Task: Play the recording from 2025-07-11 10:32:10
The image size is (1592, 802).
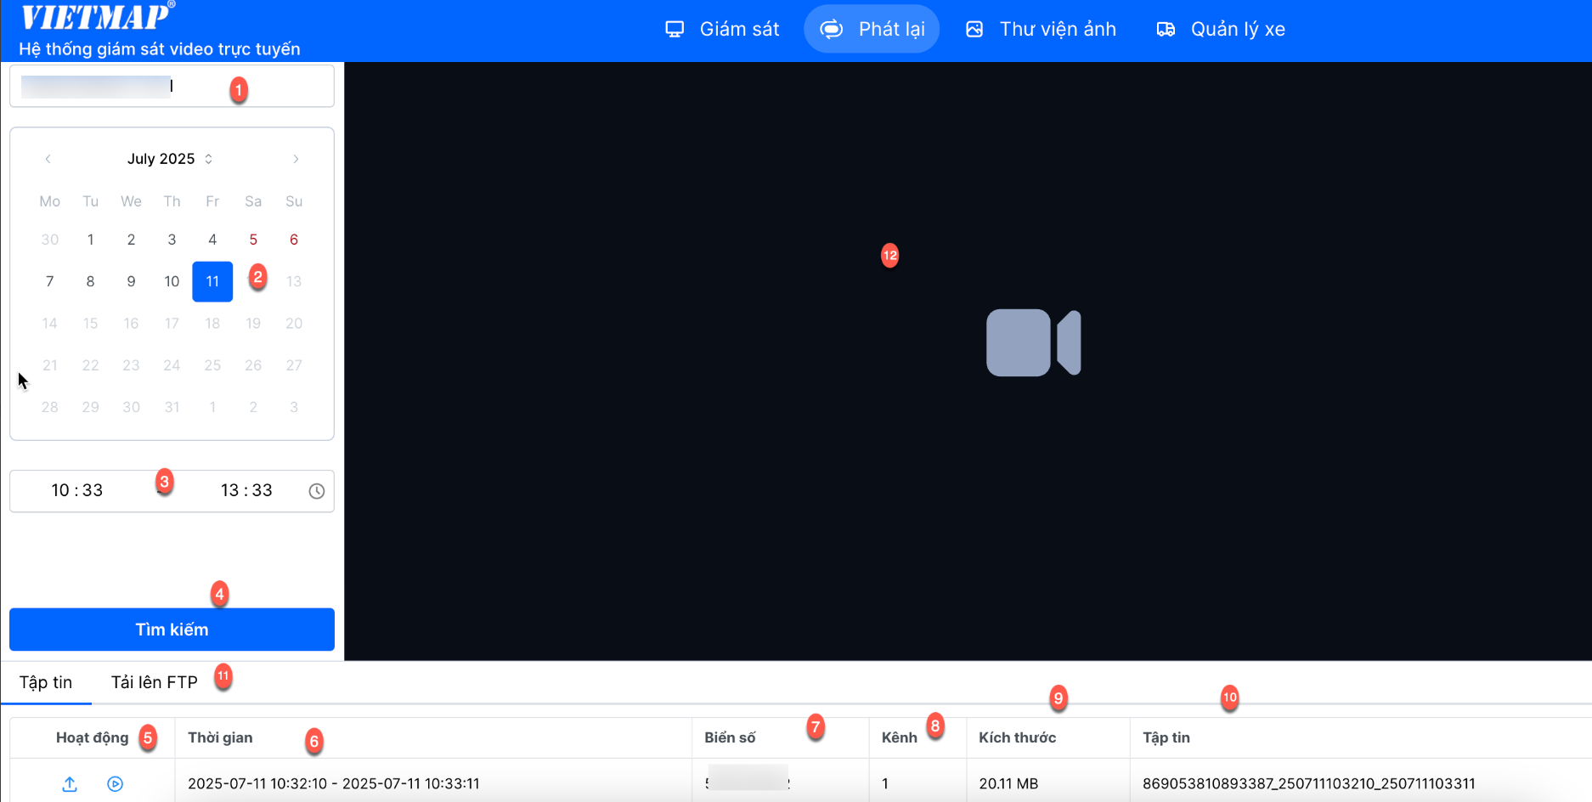Action: 116,783
